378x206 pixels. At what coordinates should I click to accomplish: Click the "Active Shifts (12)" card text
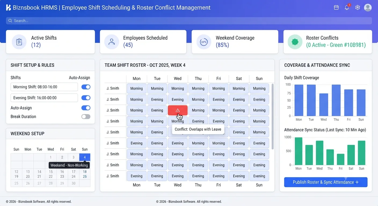(x=44, y=41)
